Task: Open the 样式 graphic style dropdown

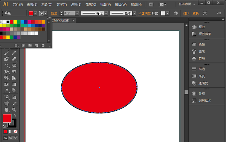Action: (x=167, y=14)
